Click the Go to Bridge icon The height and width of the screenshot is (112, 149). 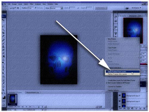point(127,8)
